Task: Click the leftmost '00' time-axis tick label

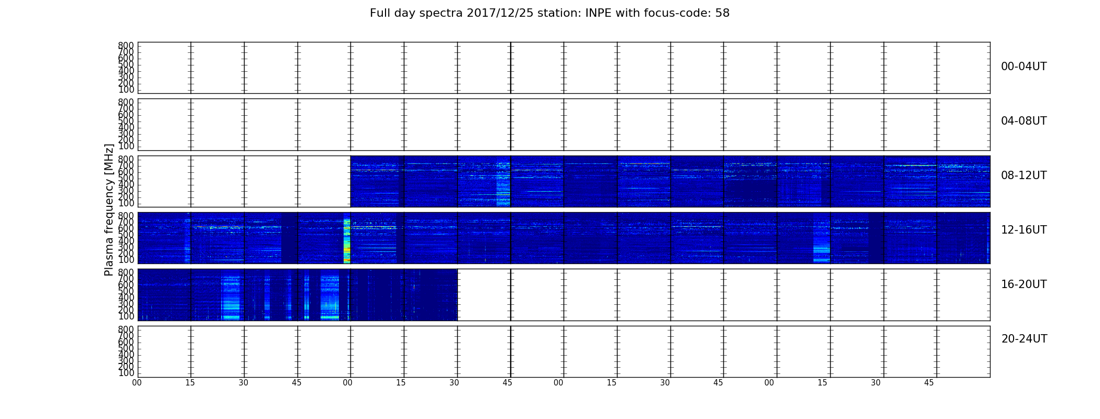Action: tap(137, 383)
